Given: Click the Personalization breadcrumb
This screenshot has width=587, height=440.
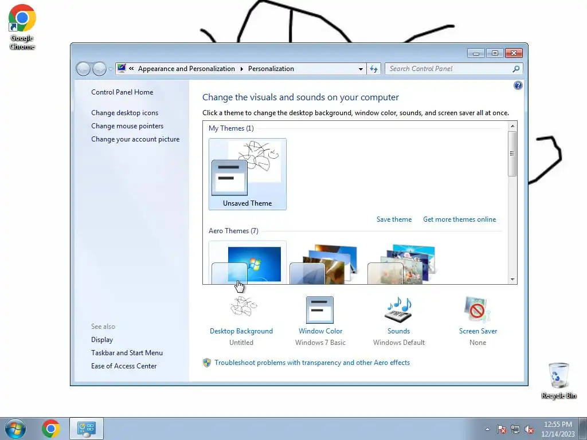Looking at the screenshot, I should click(271, 69).
